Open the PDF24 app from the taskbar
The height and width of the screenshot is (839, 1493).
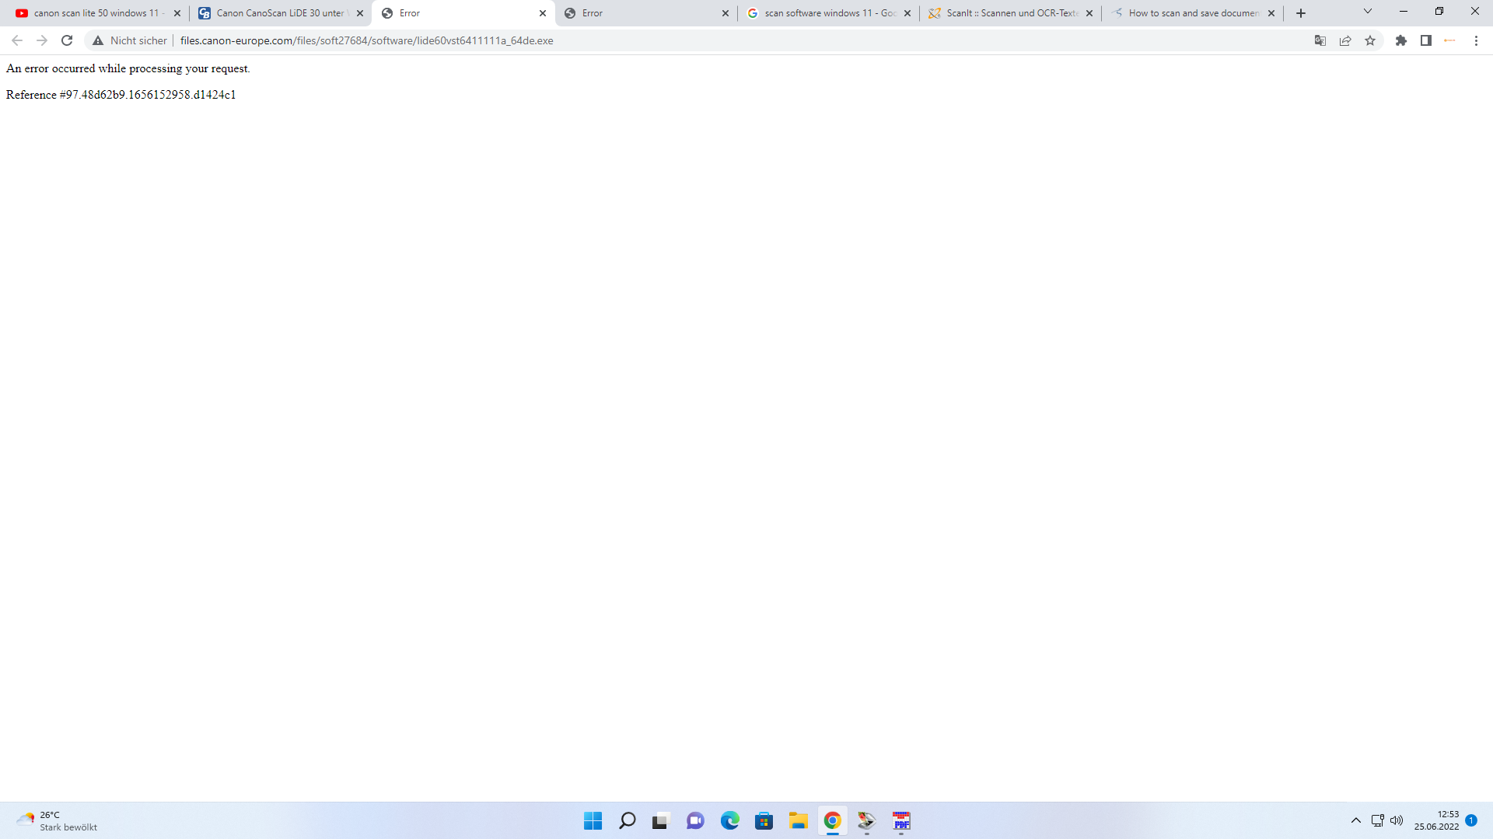point(901,820)
